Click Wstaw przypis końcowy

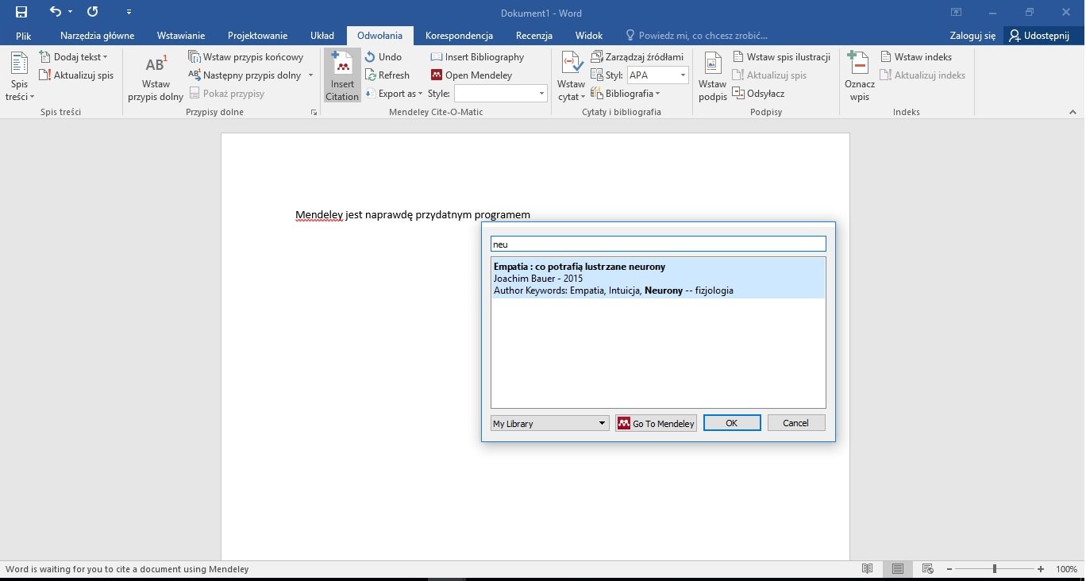pyautogui.click(x=246, y=57)
